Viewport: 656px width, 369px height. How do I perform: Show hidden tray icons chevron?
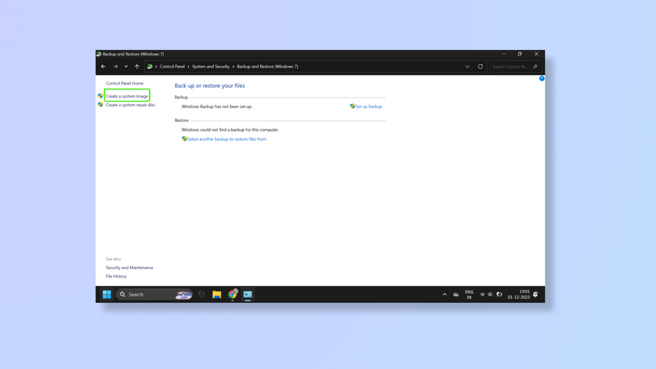(x=444, y=295)
